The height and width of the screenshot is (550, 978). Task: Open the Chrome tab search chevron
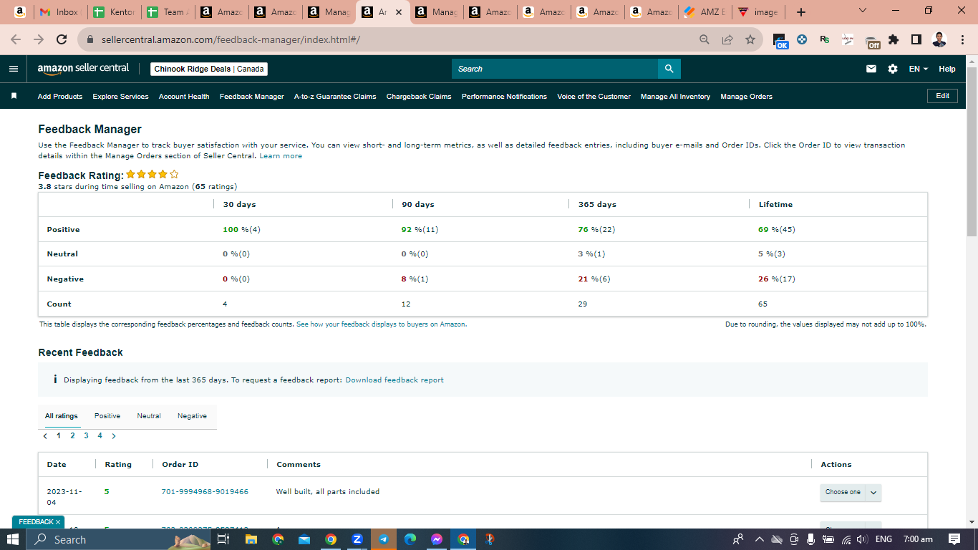point(862,11)
